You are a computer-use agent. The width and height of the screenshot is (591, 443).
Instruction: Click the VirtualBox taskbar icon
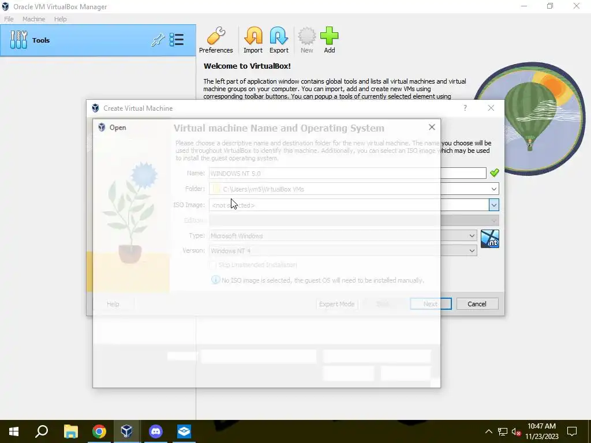point(126,431)
